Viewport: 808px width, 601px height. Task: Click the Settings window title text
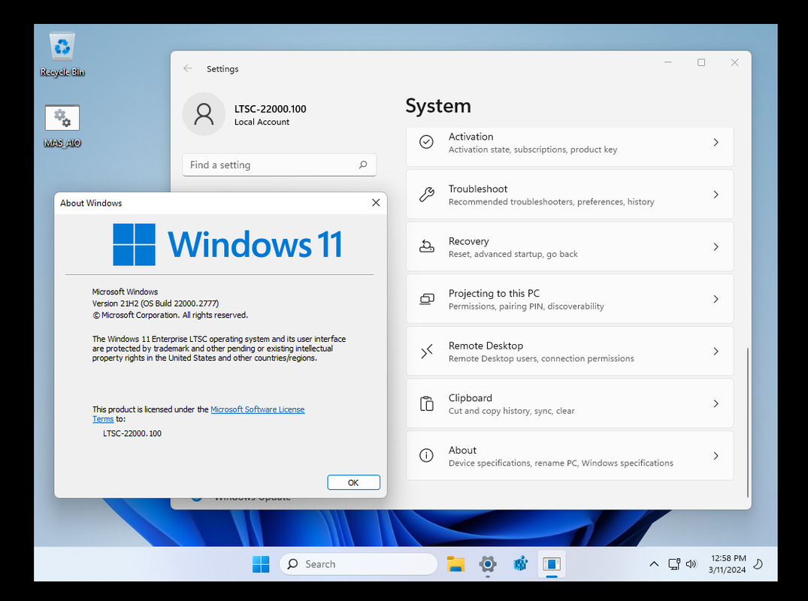[222, 69]
